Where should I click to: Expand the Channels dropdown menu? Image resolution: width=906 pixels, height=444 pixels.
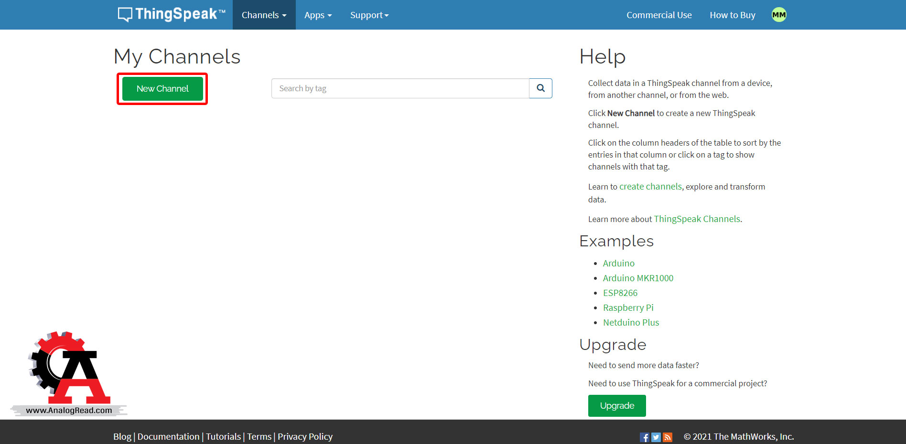coord(264,15)
